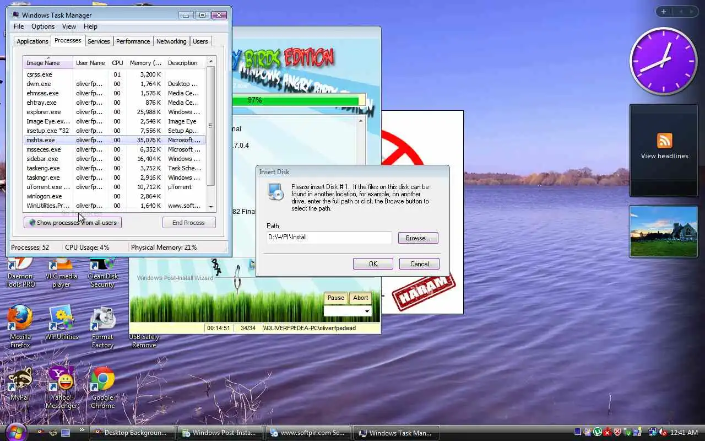Launch the Mozilla Firefox desktop icon
The image size is (705, 441).
tap(20, 326)
